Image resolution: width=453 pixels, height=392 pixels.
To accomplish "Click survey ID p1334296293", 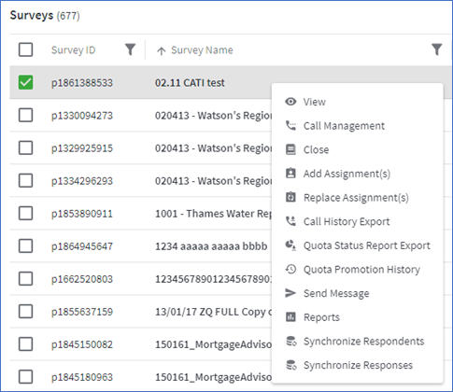I will click(x=82, y=181).
